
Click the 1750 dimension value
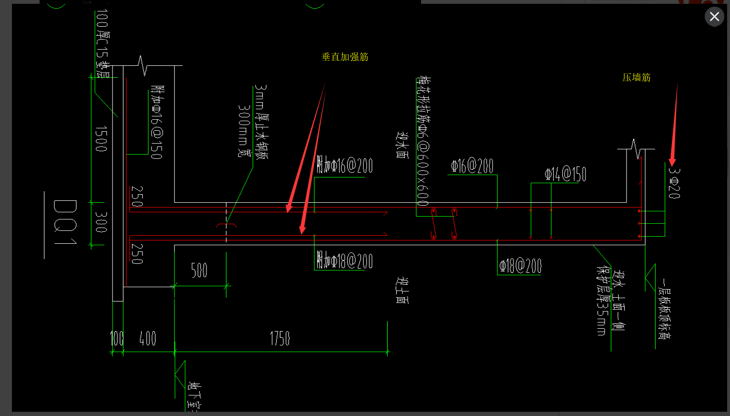tap(280, 339)
